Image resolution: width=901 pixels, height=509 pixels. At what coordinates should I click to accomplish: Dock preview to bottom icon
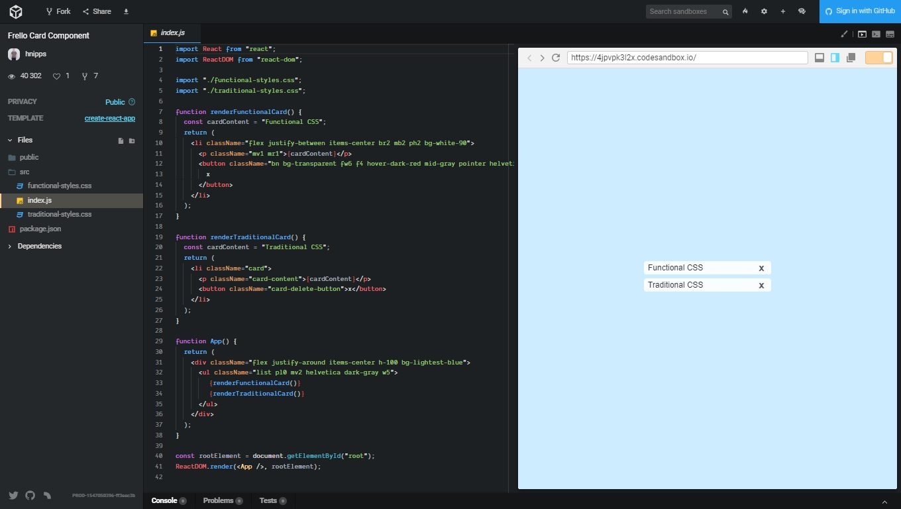coord(819,58)
